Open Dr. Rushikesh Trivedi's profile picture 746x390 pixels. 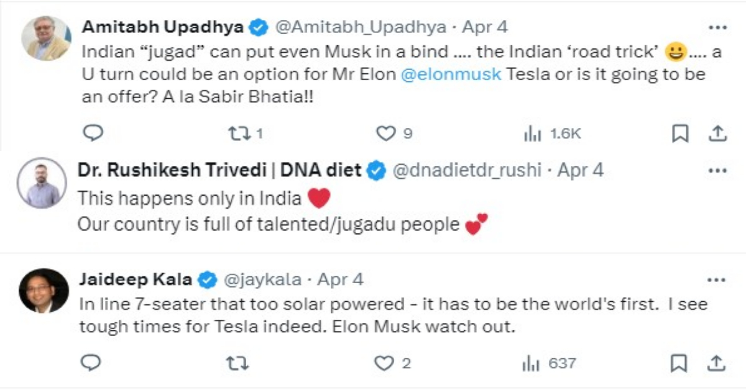point(42,183)
